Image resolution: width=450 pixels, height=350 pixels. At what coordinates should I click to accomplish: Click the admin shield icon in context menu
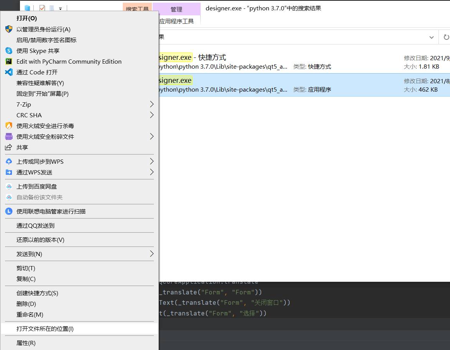pyautogui.click(x=9, y=29)
